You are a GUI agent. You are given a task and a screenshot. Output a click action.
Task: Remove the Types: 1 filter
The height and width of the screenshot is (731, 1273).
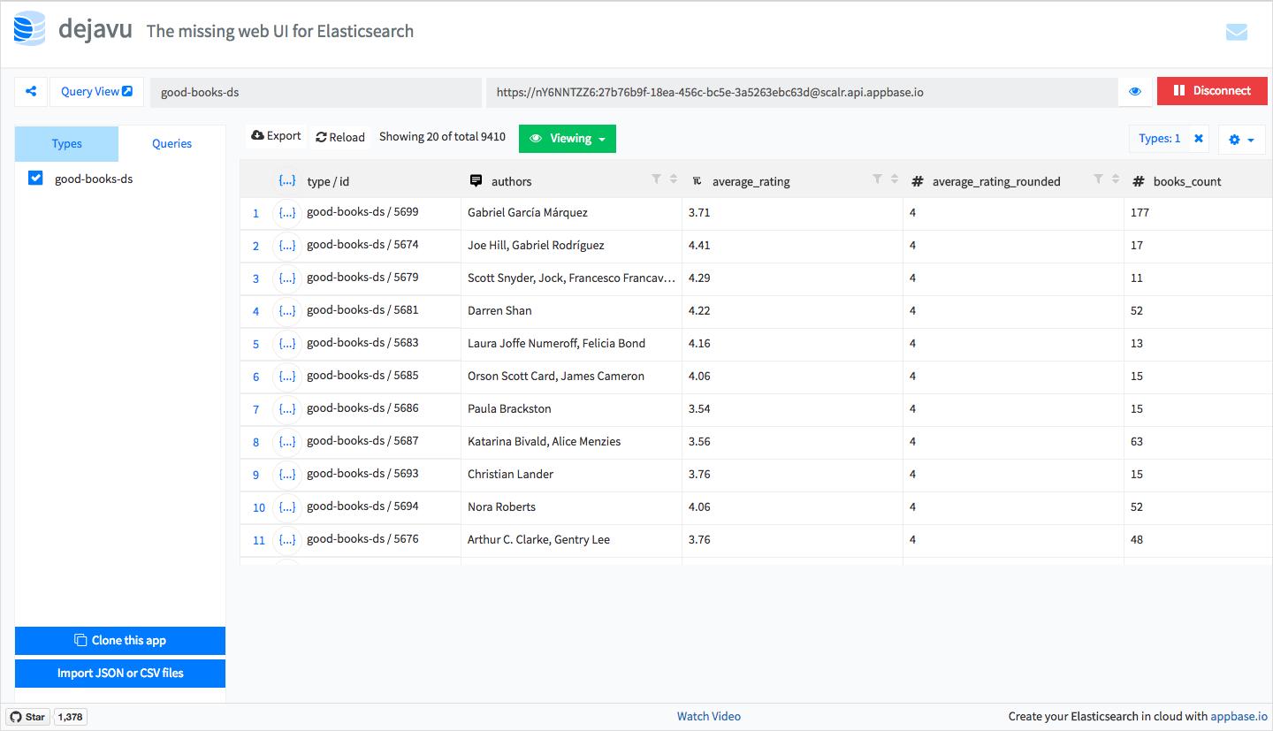1198,139
